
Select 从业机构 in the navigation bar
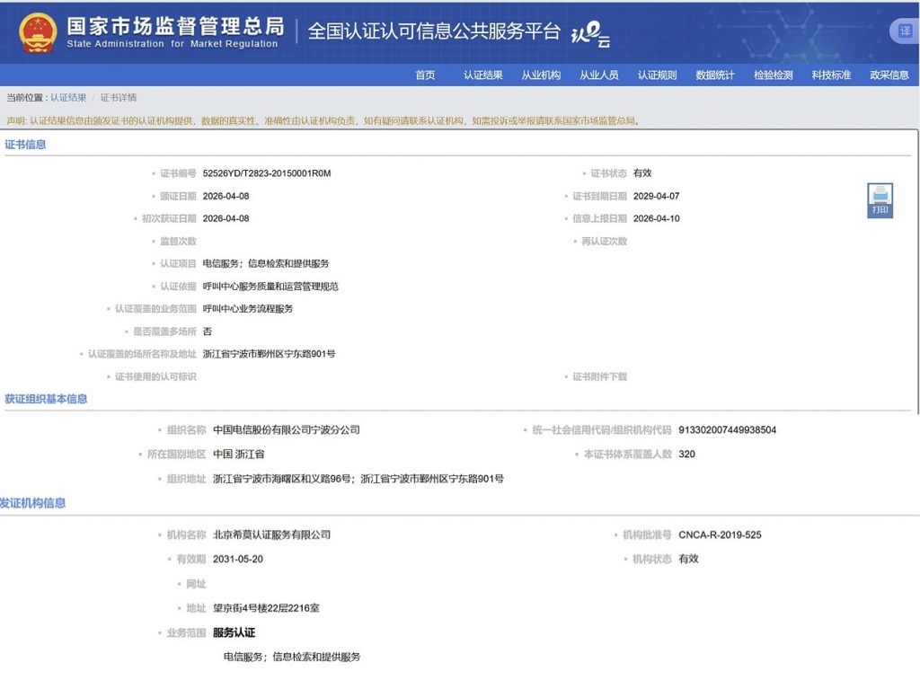click(x=541, y=75)
